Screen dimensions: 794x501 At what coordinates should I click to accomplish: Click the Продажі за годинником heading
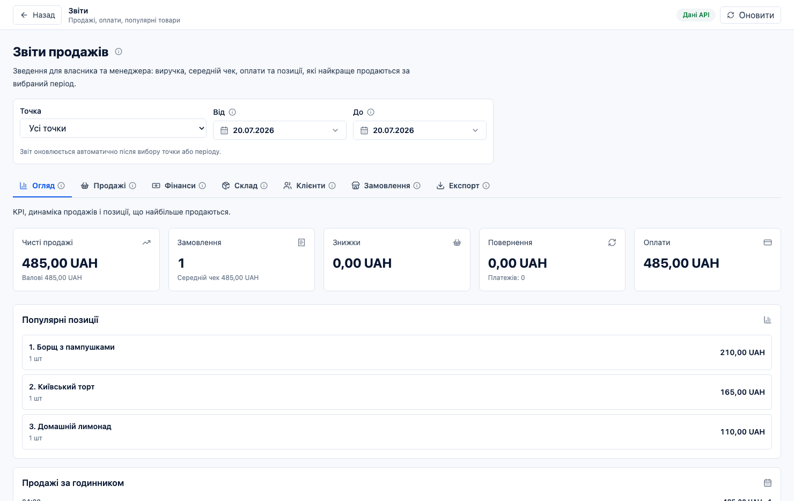[x=73, y=483]
